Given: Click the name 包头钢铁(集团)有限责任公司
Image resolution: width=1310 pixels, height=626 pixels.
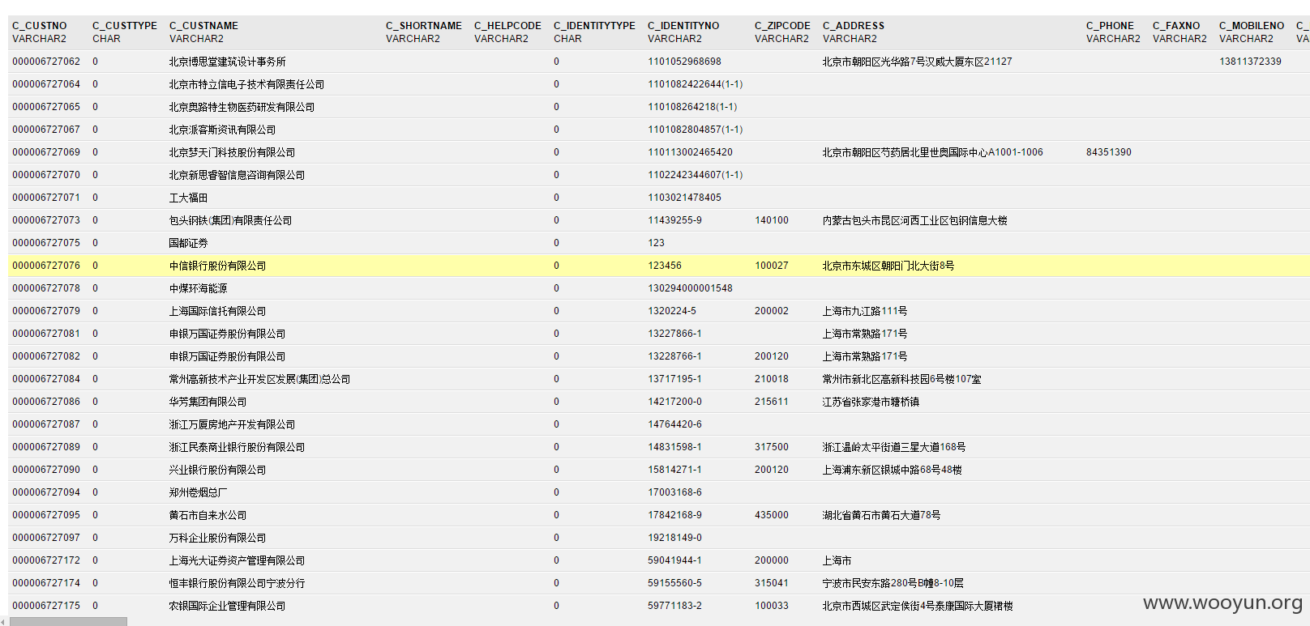Looking at the screenshot, I should (x=230, y=220).
